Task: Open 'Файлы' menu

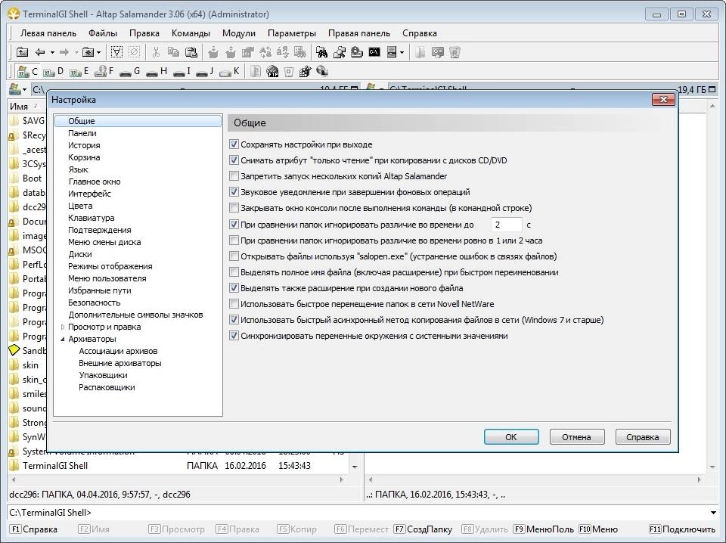Action: 103,33
